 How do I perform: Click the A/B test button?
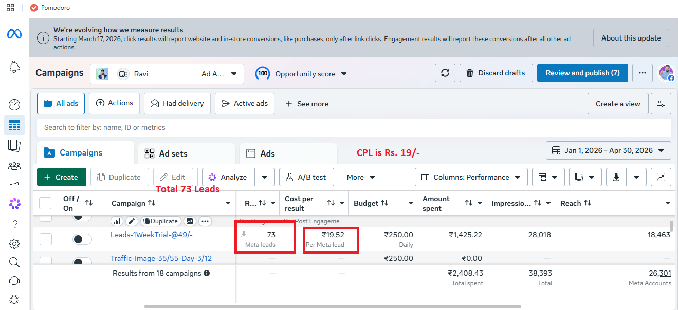tap(306, 177)
